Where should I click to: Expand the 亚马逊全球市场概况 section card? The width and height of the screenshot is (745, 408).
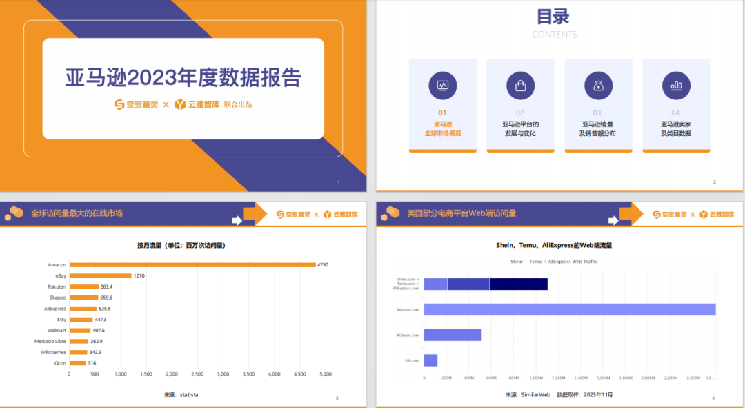pos(442,104)
